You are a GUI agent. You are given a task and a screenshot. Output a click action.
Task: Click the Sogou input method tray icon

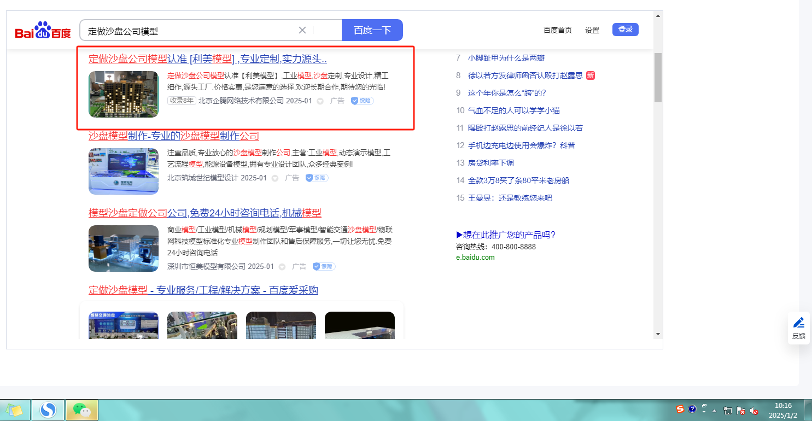point(680,409)
